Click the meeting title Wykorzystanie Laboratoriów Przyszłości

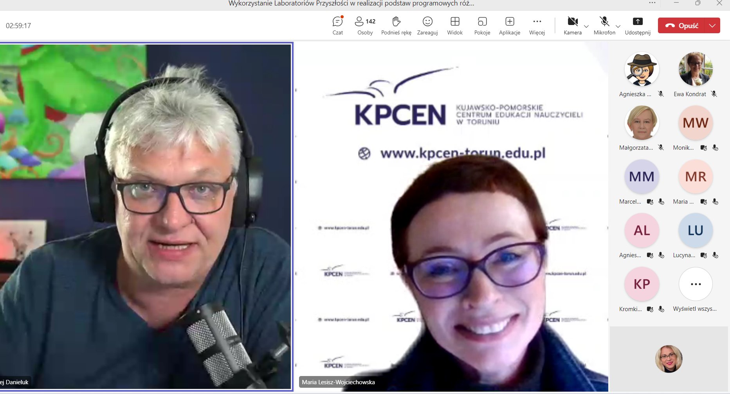click(x=351, y=4)
